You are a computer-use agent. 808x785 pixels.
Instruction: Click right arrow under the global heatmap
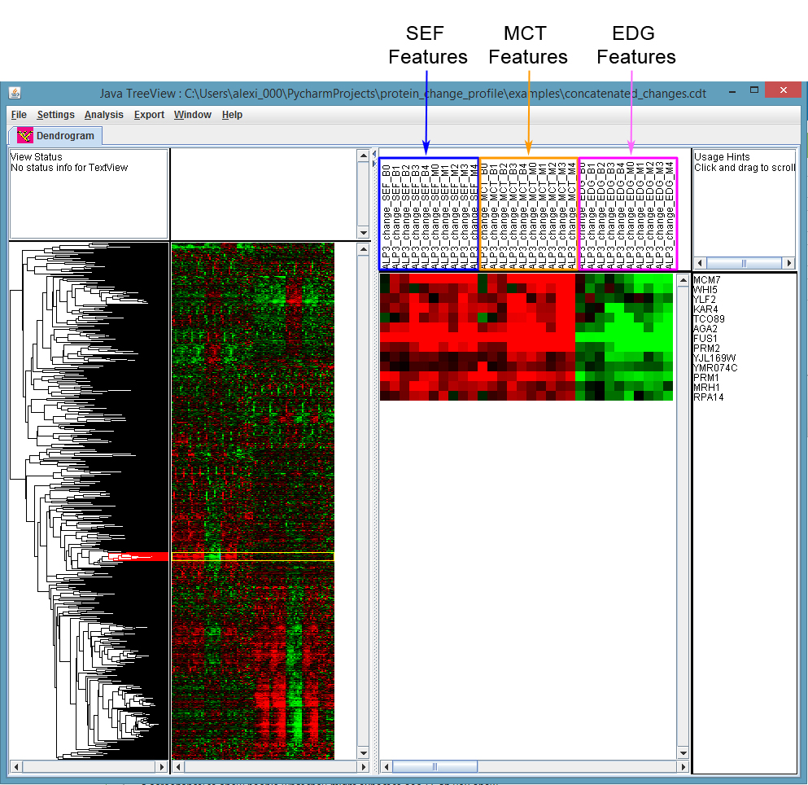(363, 767)
